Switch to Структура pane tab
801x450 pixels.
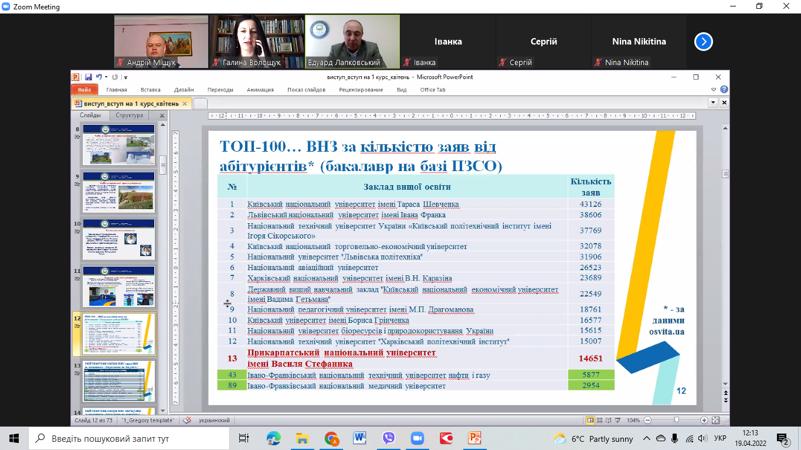click(x=129, y=115)
